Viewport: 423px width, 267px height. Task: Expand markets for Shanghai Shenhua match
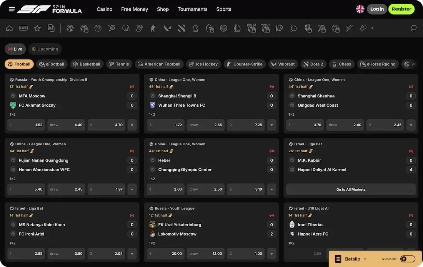(411, 125)
